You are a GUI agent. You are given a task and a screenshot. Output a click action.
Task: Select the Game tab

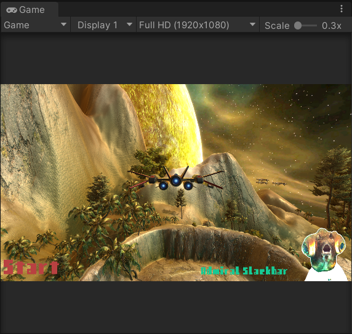click(29, 10)
